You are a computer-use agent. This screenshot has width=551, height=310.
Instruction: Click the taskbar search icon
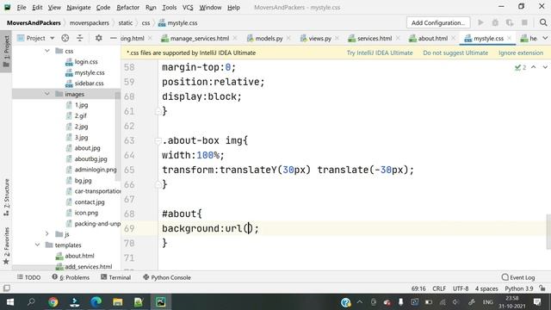click(31, 302)
